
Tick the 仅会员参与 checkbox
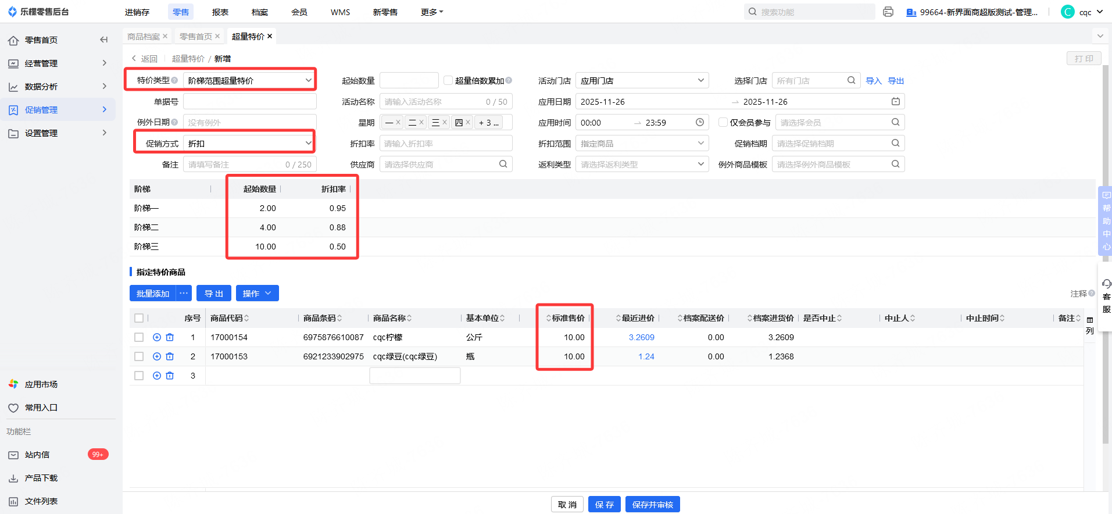pos(723,122)
